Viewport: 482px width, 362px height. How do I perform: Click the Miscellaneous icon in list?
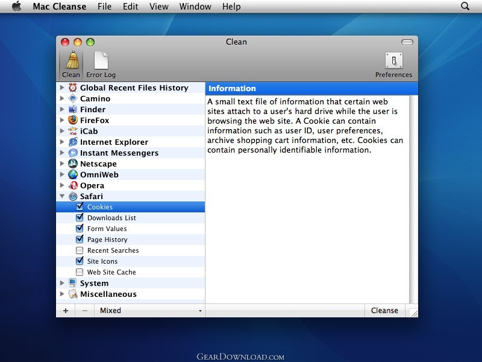[73, 294]
